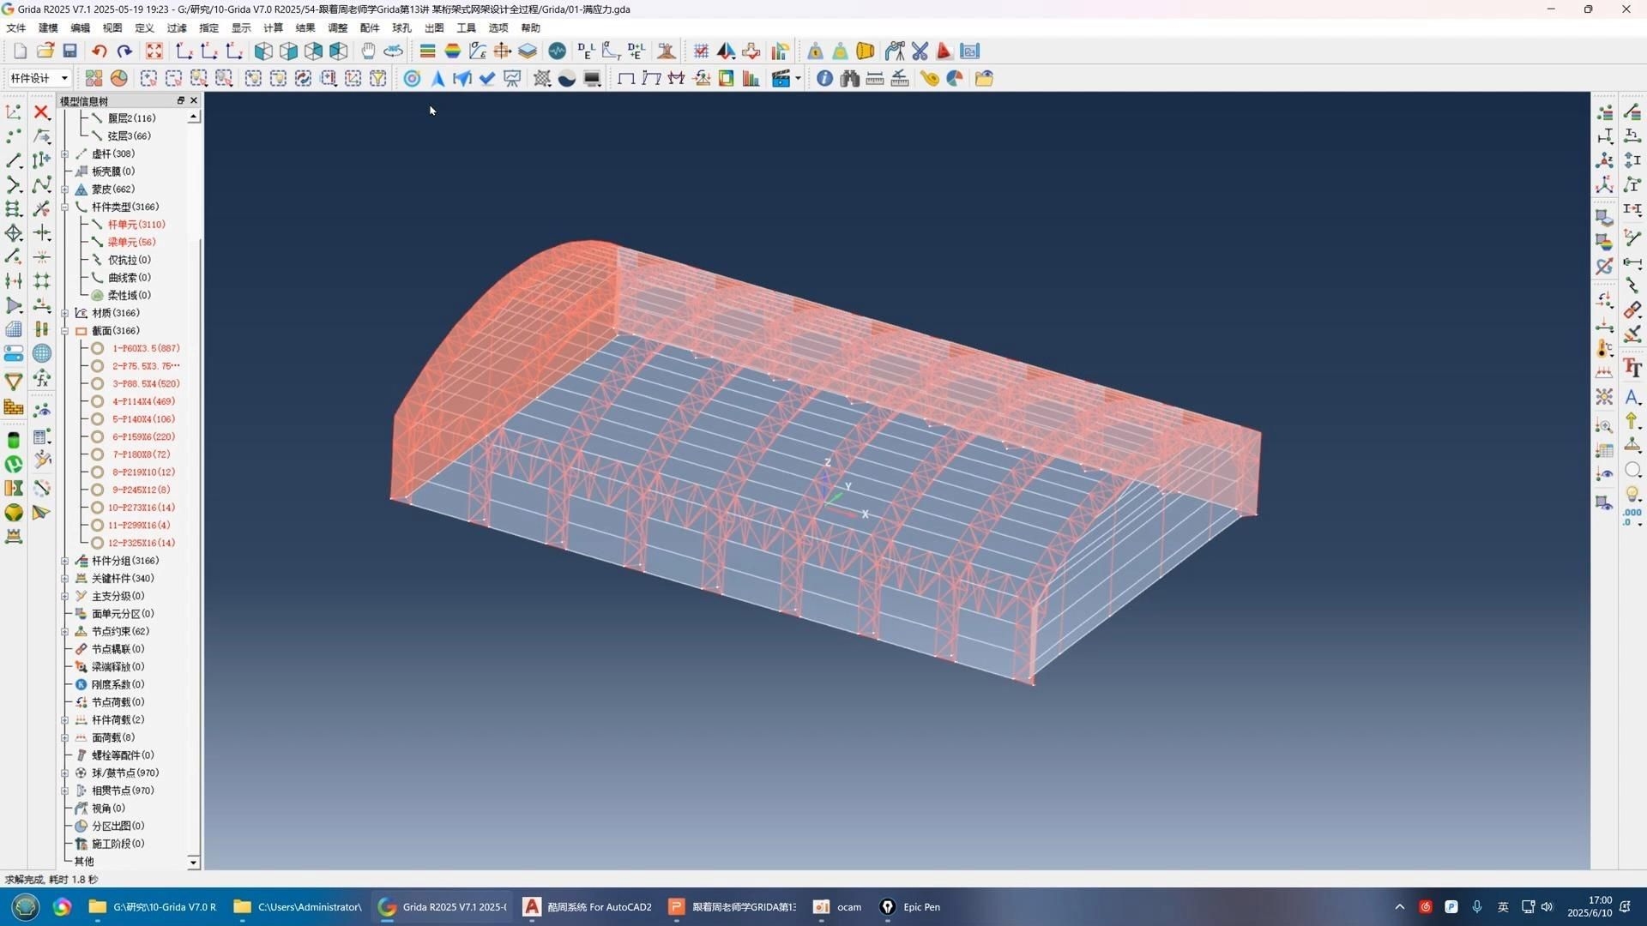
Task: Open the blue info icon
Action: (824, 79)
